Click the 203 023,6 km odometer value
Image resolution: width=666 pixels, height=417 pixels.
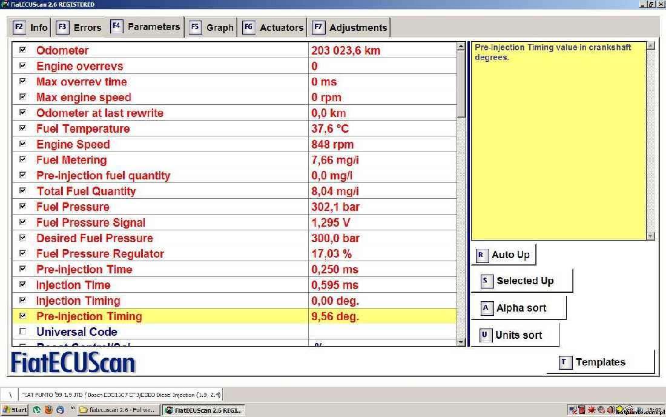pos(346,50)
